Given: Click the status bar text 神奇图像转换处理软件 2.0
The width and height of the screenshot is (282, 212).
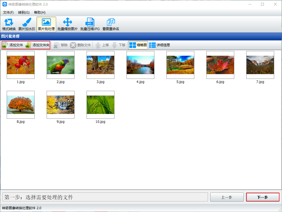Looking at the screenshot, I should (x=21, y=208).
